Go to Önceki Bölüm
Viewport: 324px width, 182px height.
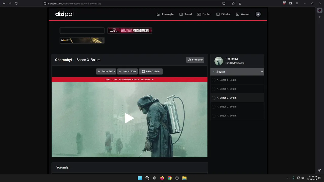[106, 72]
